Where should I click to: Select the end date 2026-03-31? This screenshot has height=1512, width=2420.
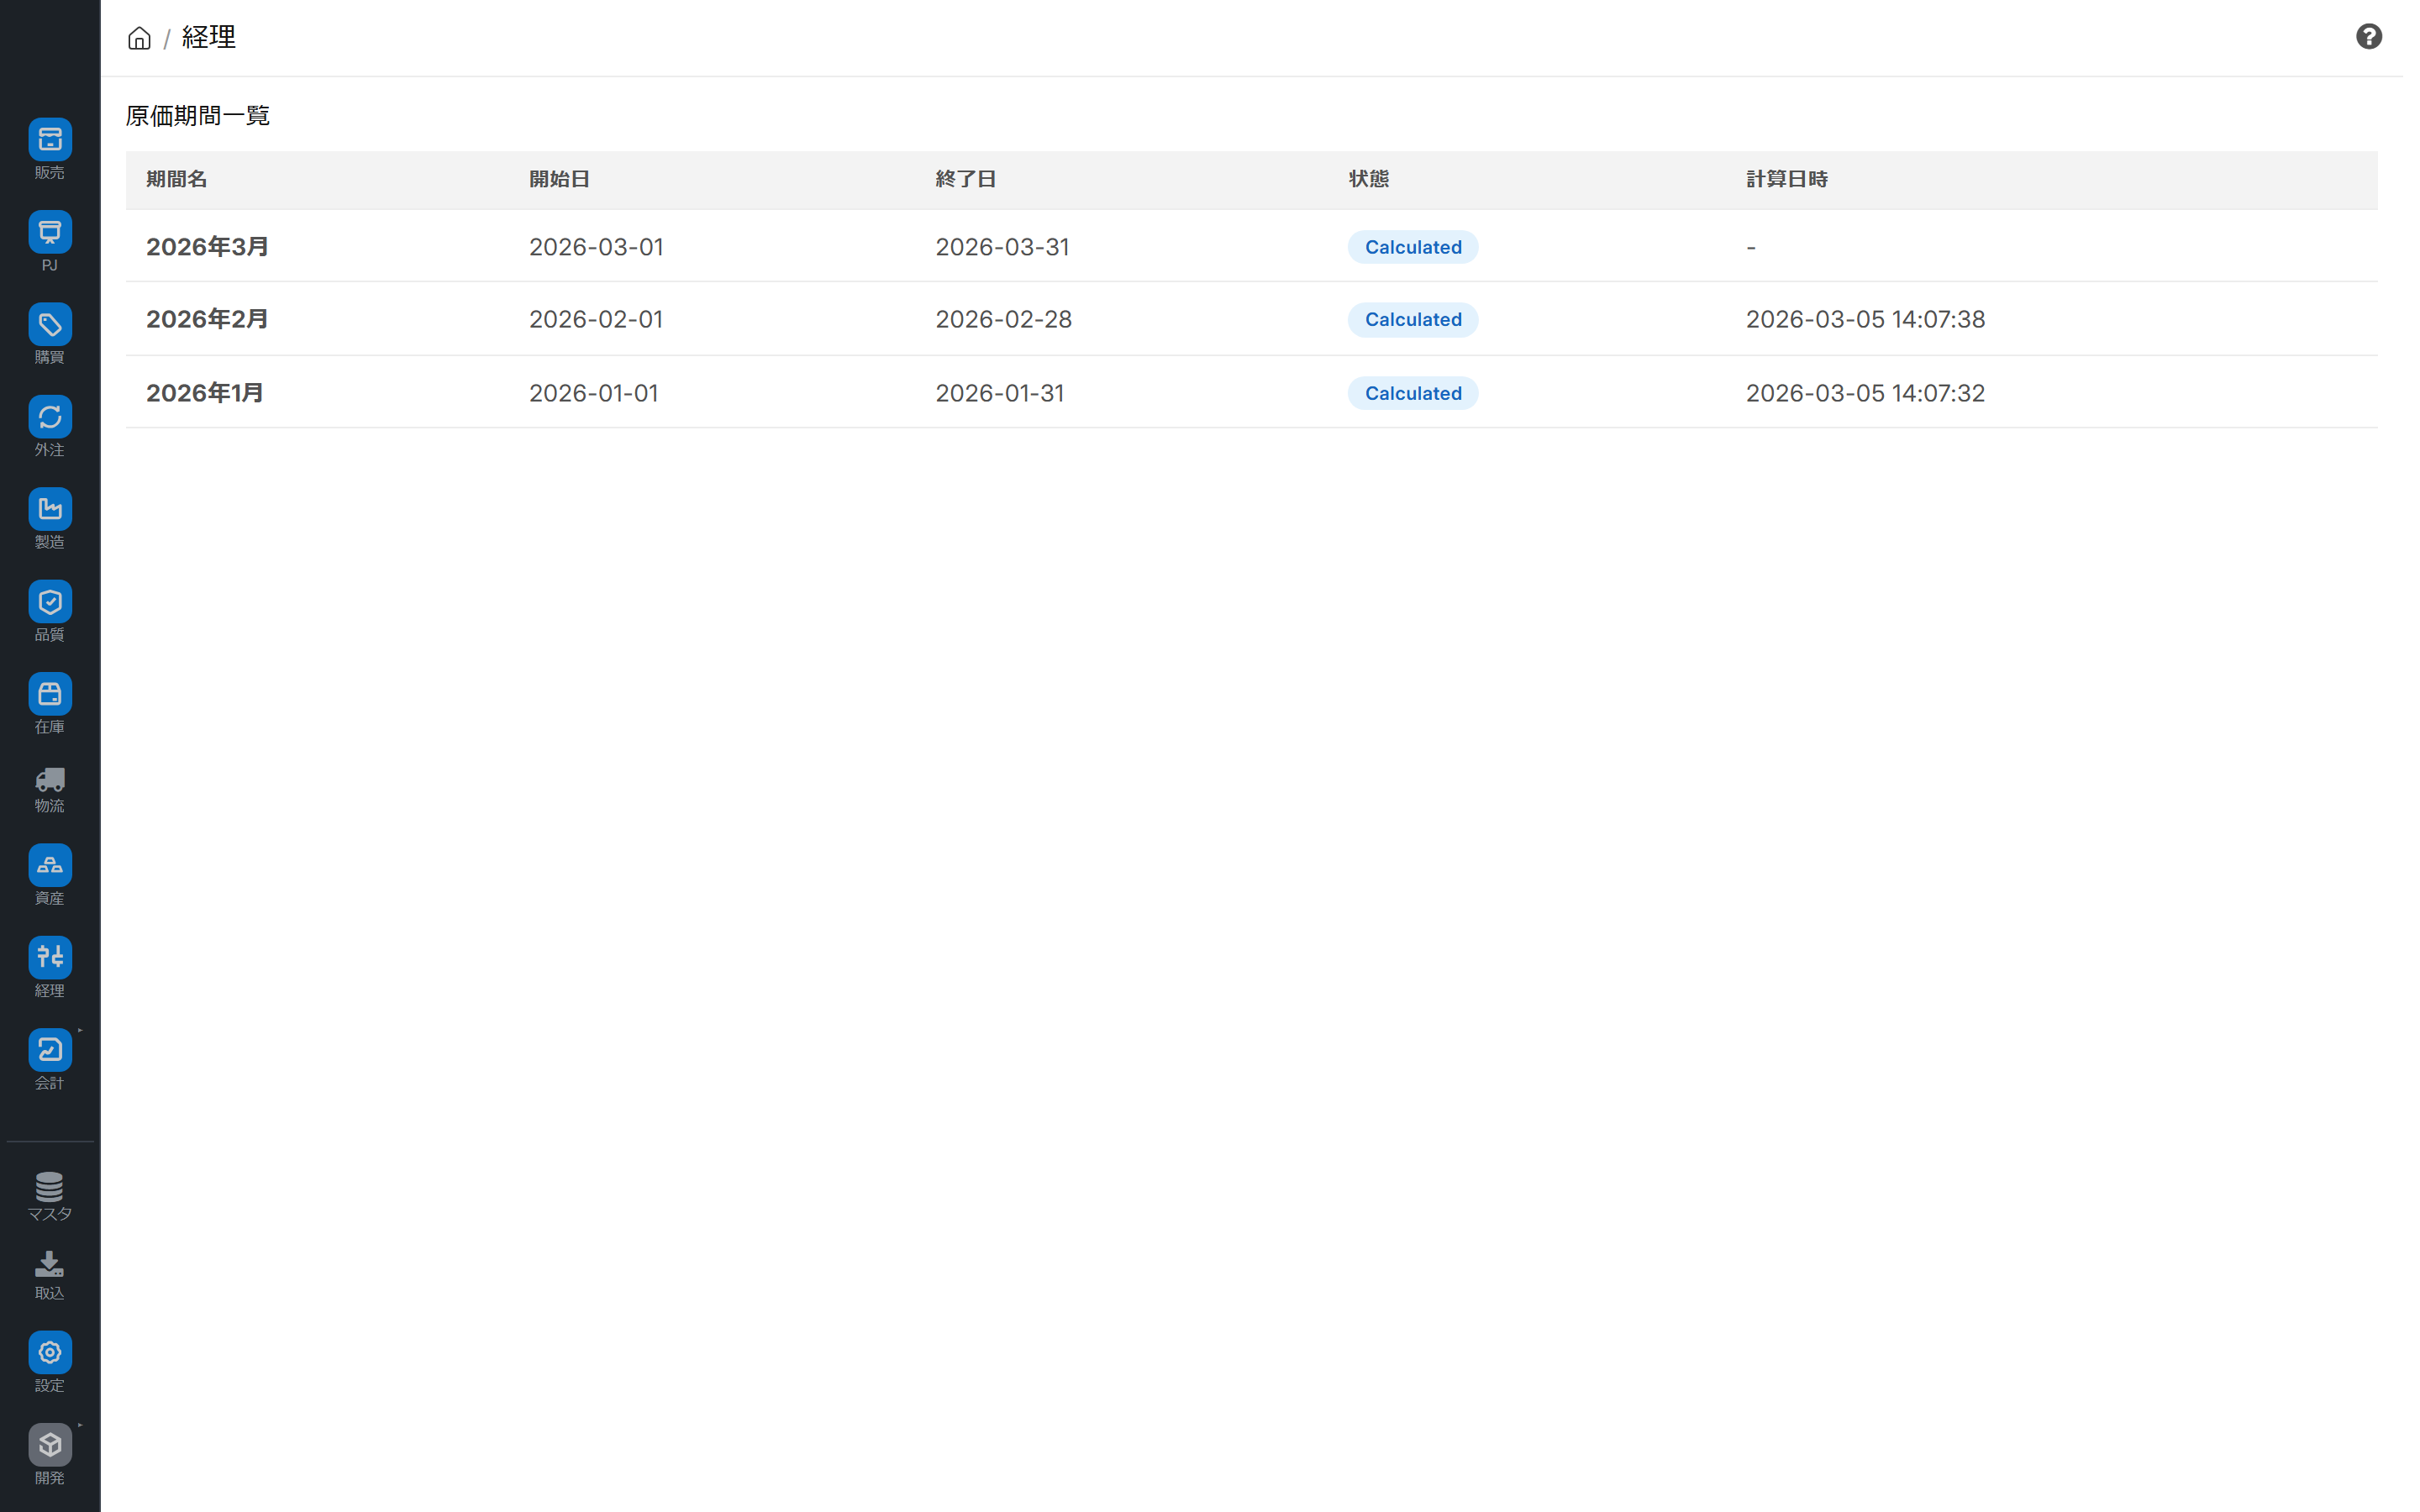coord(1002,247)
